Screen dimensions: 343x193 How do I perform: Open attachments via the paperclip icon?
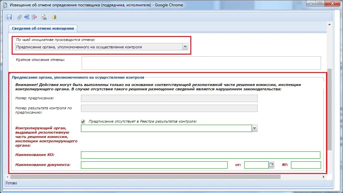[x=19, y=17]
